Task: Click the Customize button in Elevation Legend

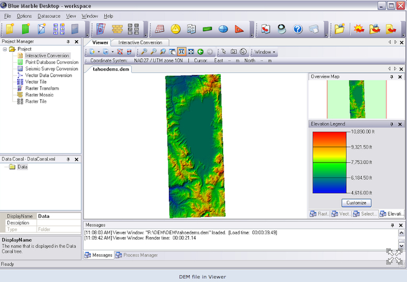Action: (x=356, y=202)
